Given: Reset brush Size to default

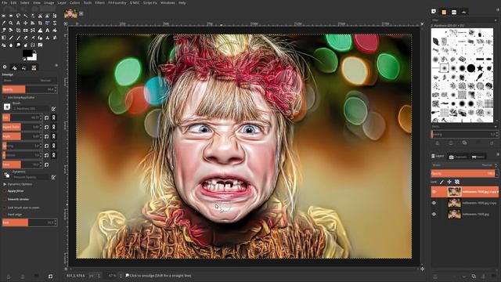Looking at the screenshot, I should (x=47, y=117).
